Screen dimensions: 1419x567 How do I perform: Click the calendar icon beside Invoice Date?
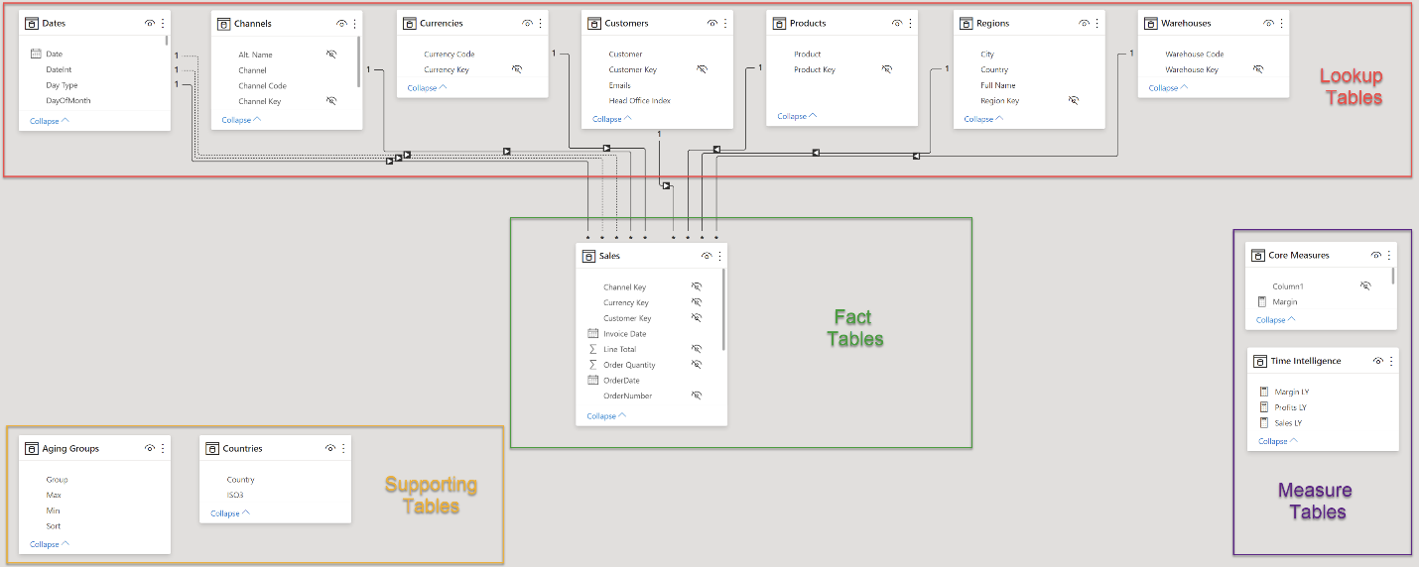tap(593, 333)
